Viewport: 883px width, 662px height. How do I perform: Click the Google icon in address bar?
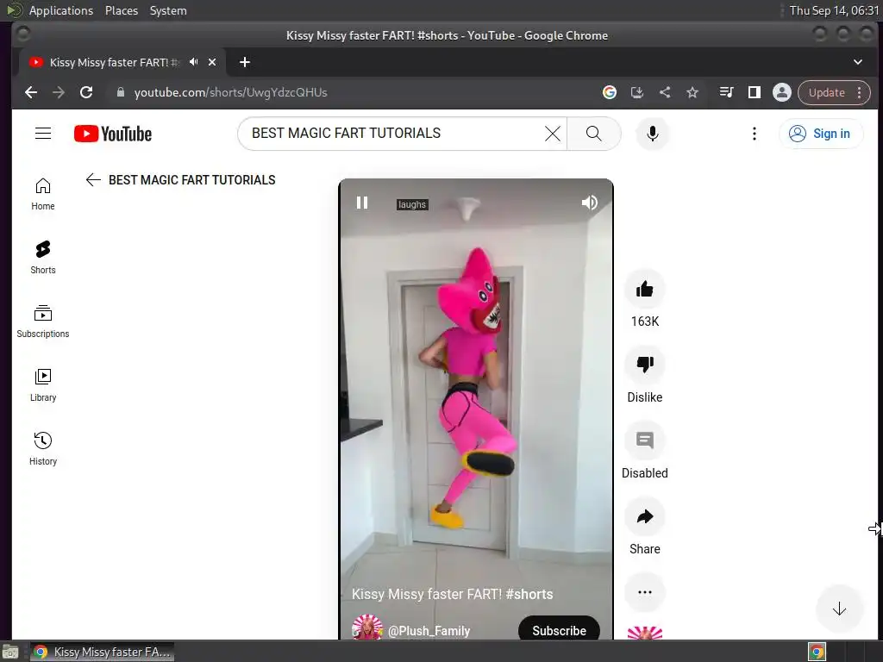[x=610, y=92]
